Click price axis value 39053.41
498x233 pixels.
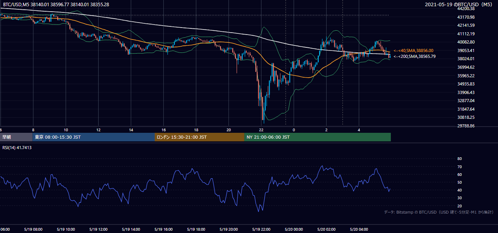coord(466,50)
